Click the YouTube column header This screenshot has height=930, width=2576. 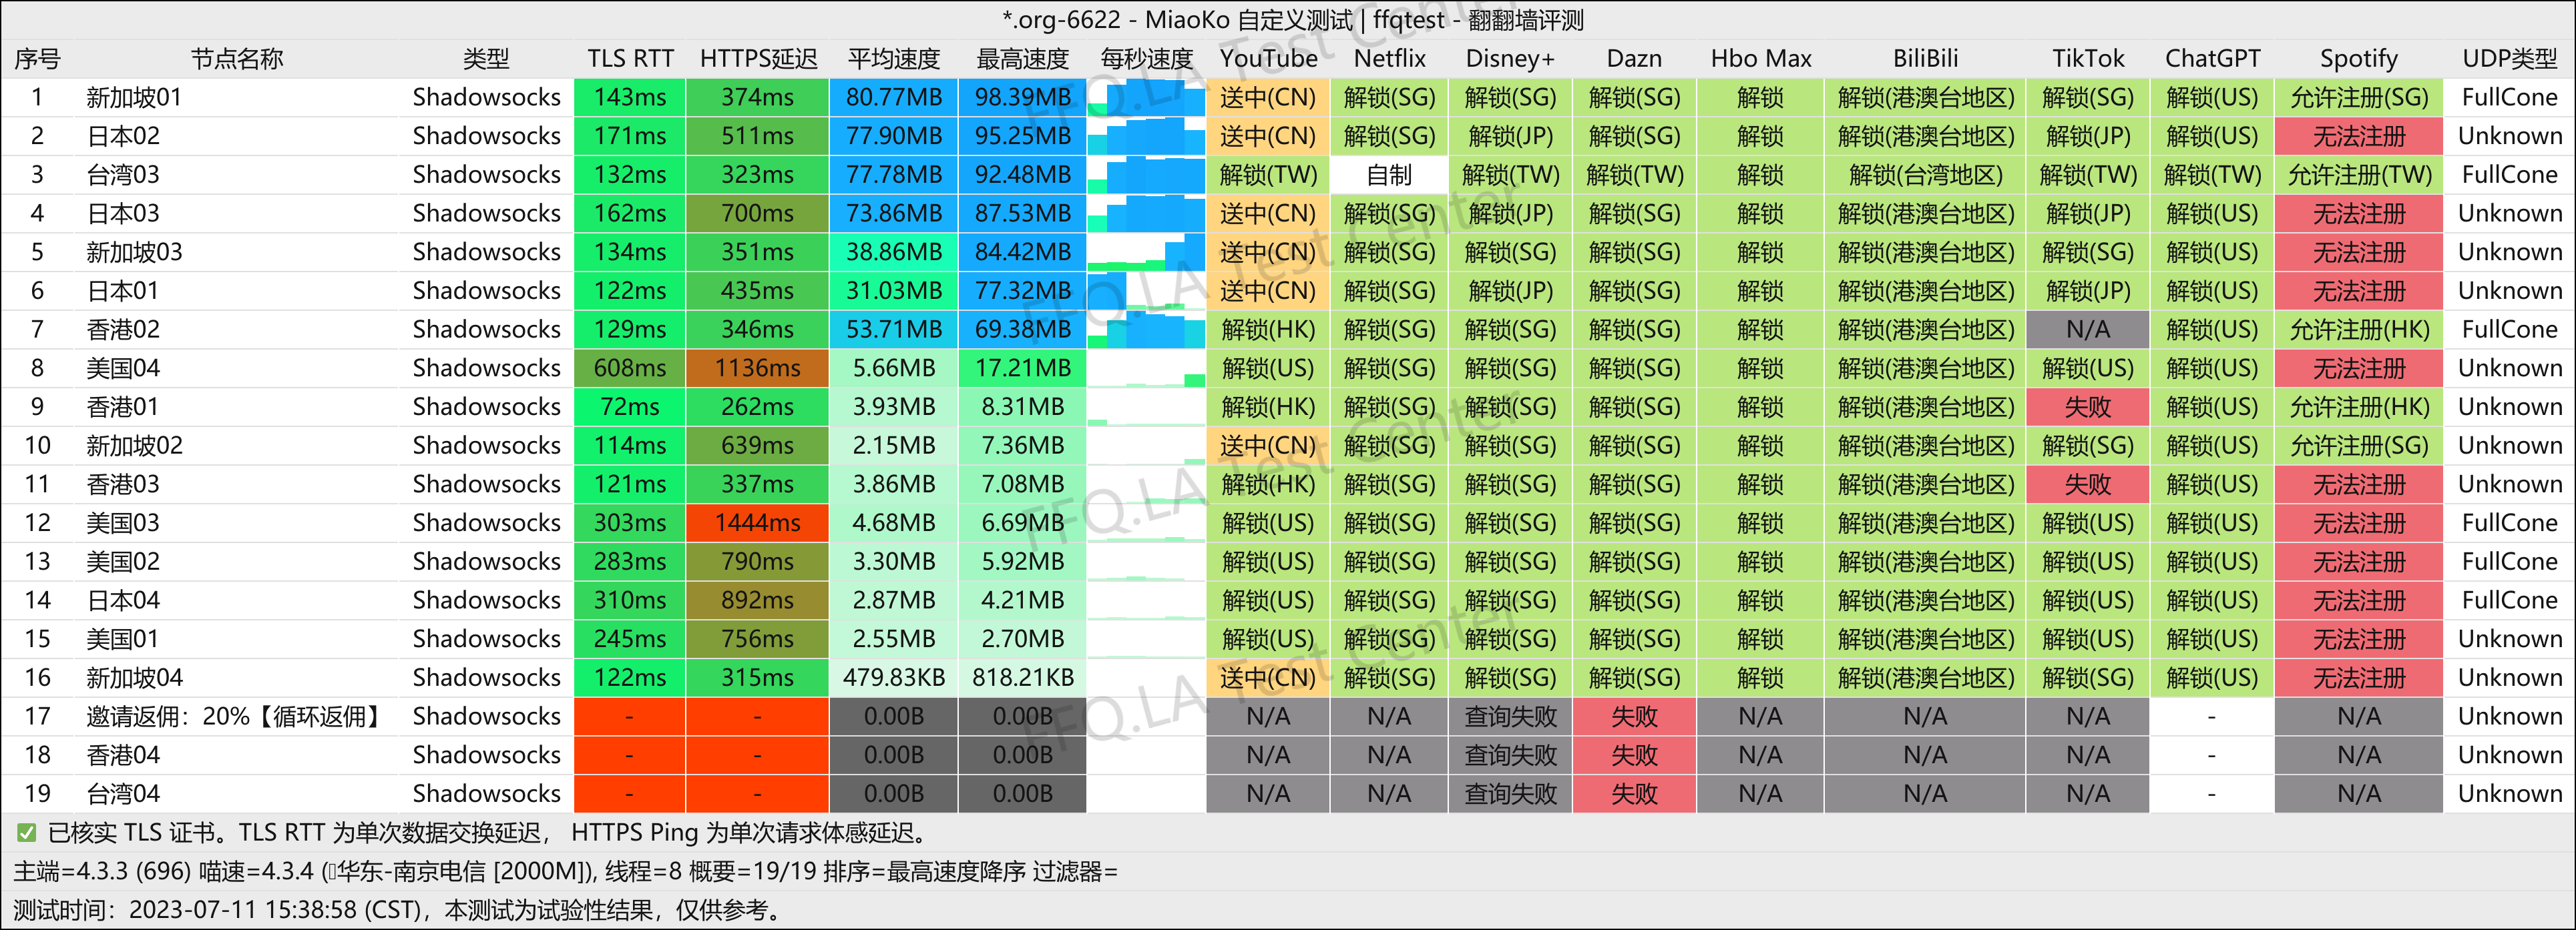pyautogui.click(x=1268, y=59)
